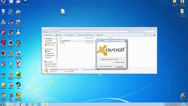This screenshot has height=106, width=188.
Task: Click the Avast taskbar button
Action: [x=45, y=104]
